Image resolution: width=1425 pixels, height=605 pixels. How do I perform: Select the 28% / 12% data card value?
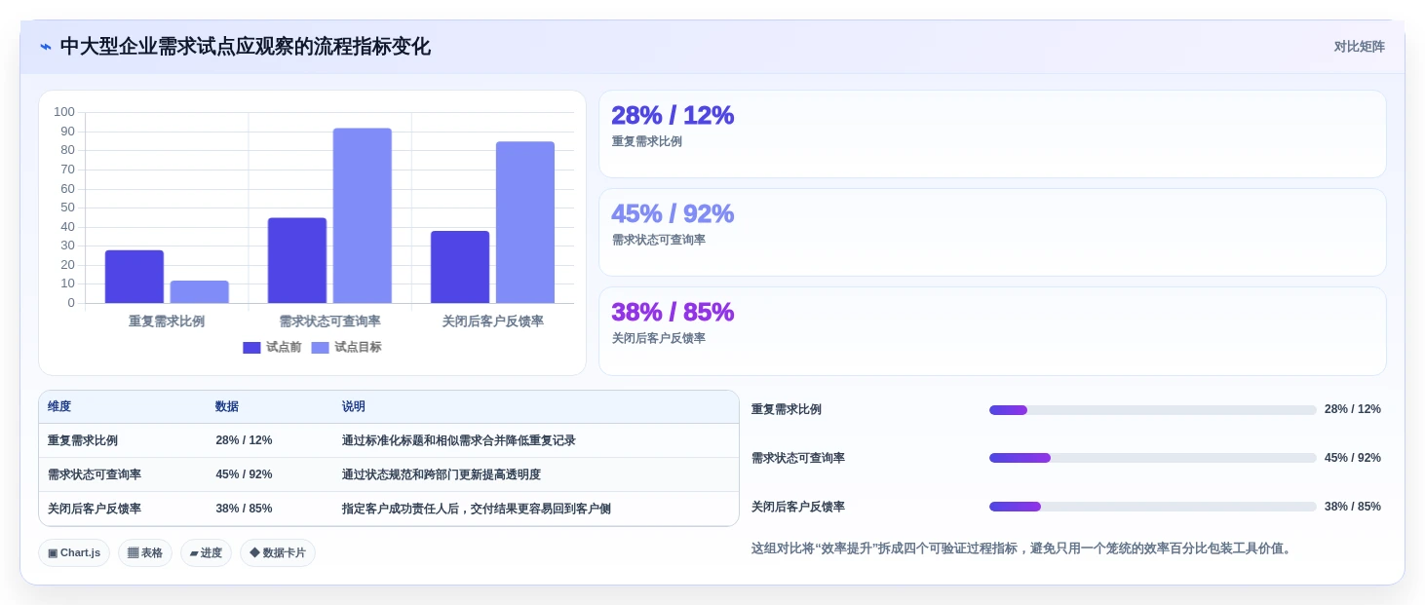click(673, 115)
